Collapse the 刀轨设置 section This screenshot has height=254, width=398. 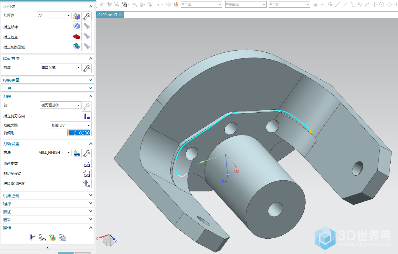(91, 143)
